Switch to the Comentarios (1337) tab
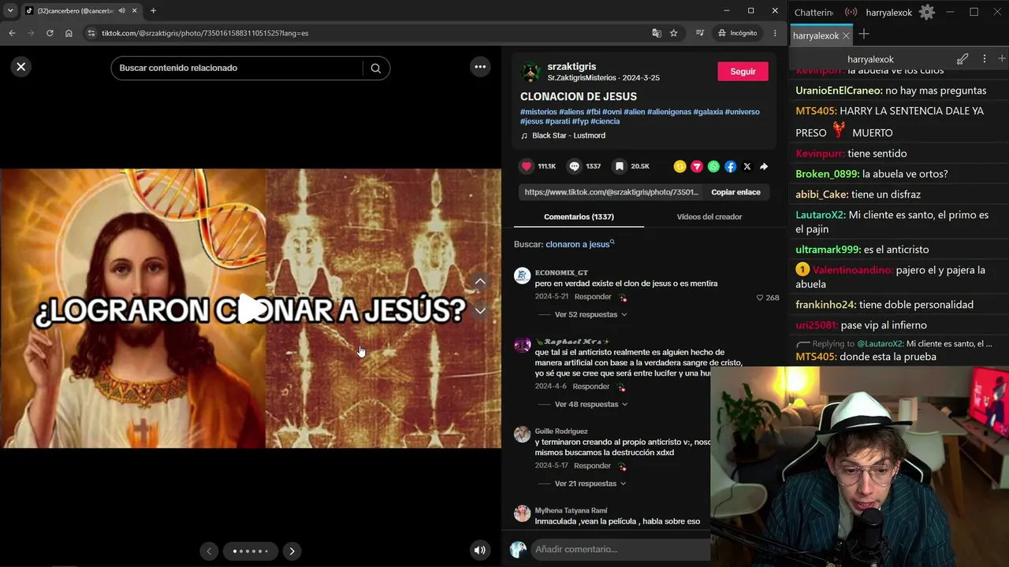This screenshot has width=1009, height=567. pyautogui.click(x=579, y=217)
